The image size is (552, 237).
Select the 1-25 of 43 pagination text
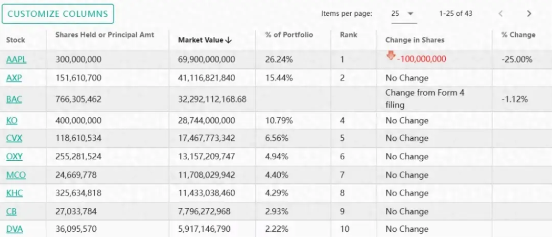point(456,14)
